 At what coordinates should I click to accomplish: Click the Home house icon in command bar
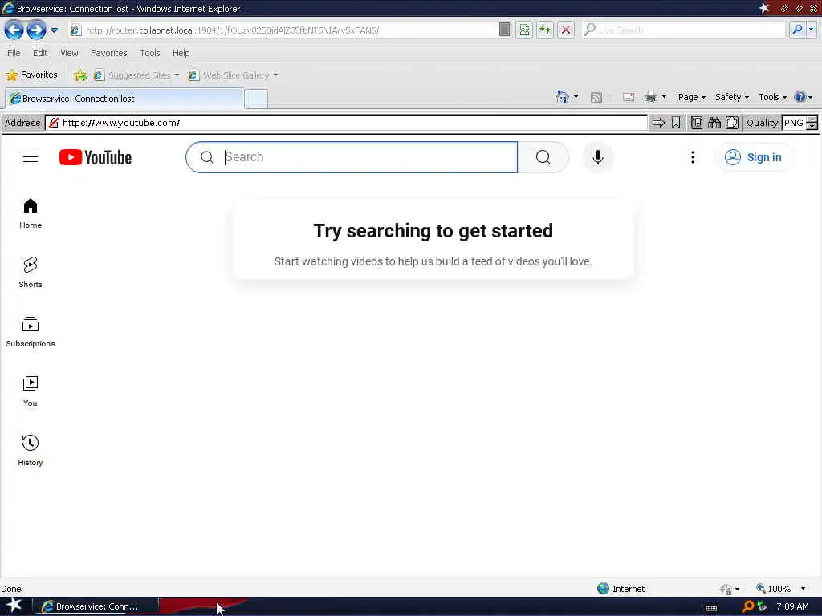pyautogui.click(x=562, y=97)
